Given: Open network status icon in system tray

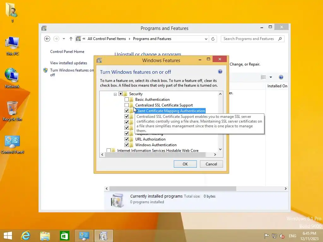Looking at the screenshot, I should coord(274,236).
